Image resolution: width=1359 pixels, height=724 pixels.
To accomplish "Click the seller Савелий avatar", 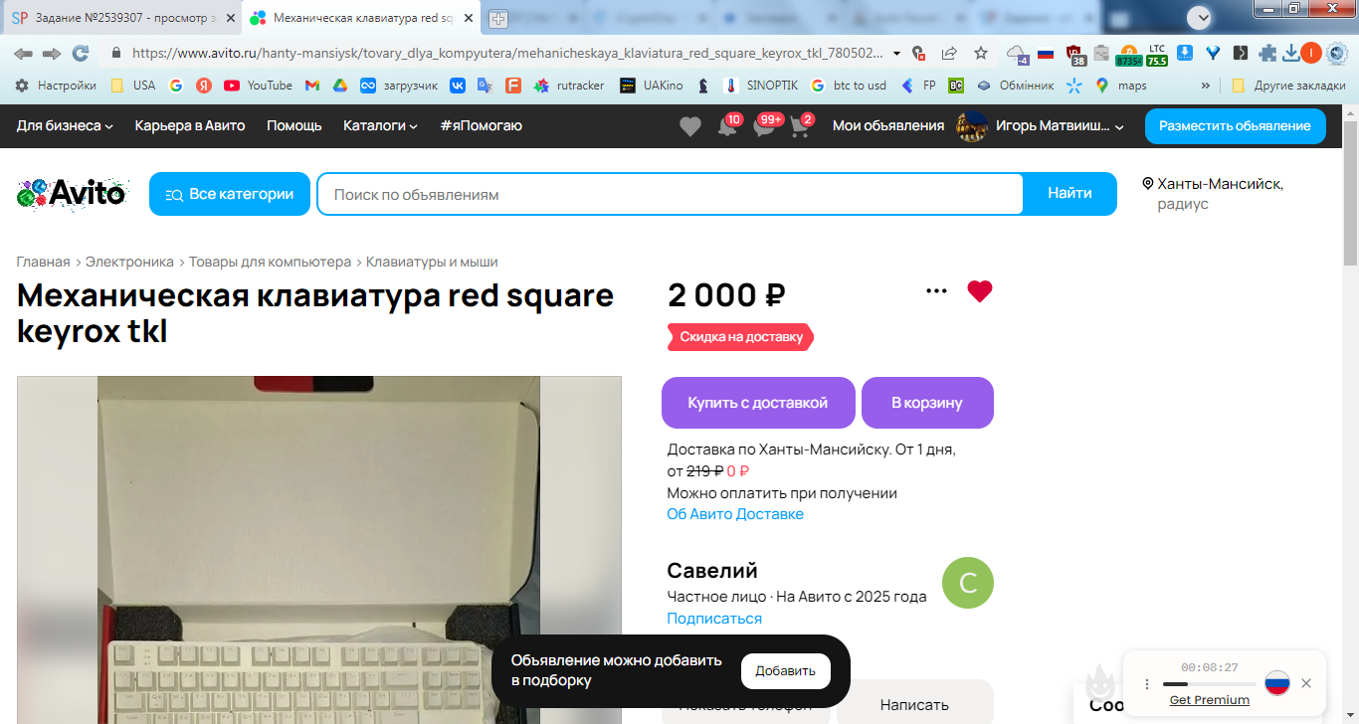I will (x=968, y=583).
